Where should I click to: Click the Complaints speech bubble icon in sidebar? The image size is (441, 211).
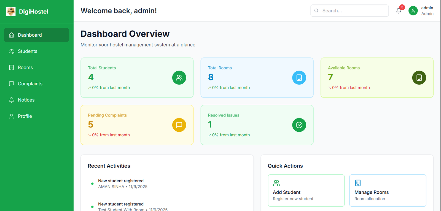pyautogui.click(x=11, y=84)
